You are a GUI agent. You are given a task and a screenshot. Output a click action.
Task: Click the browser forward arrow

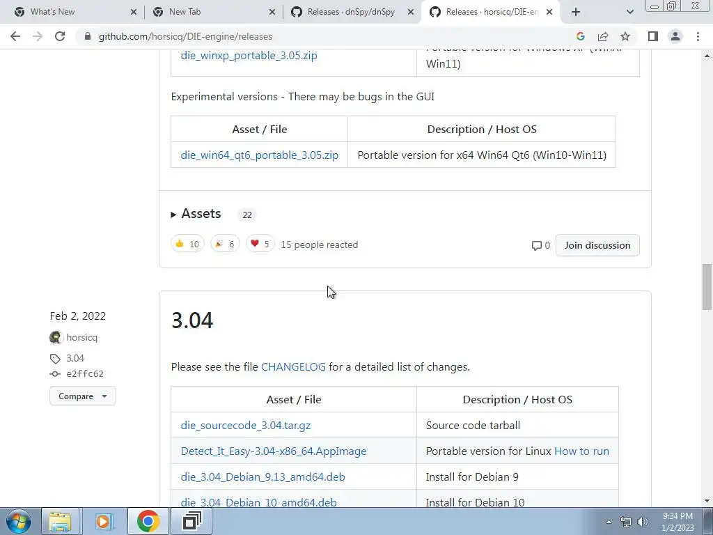(x=38, y=36)
